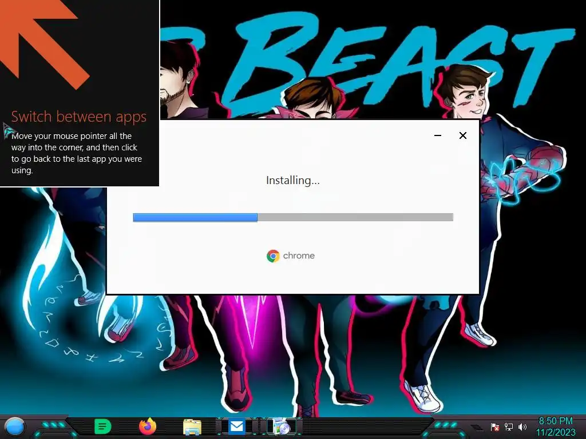Click the 'Switch between apps' heading
Viewport: 586px width, 439px height.
click(x=79, y=117)
